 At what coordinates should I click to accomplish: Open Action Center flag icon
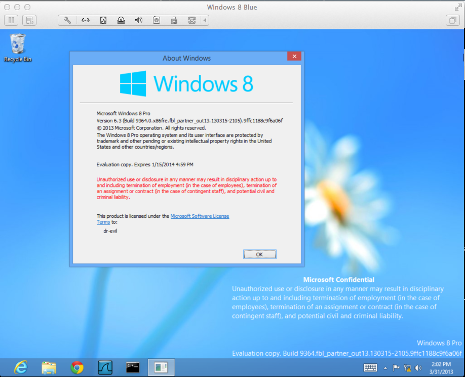click(396, 368)
